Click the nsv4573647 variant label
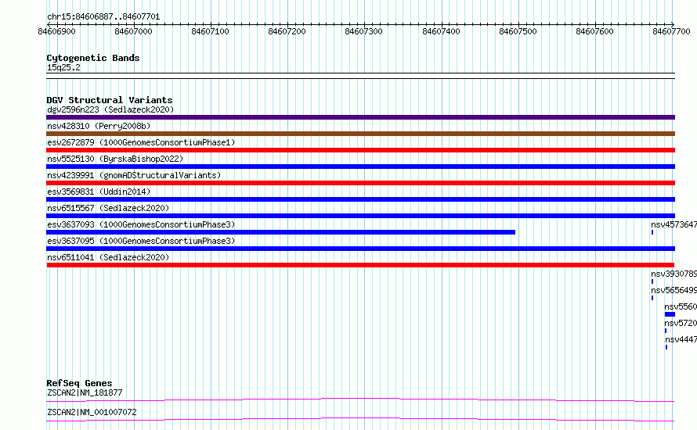Viewport: 697px width, 430px height. click(674, 224)
